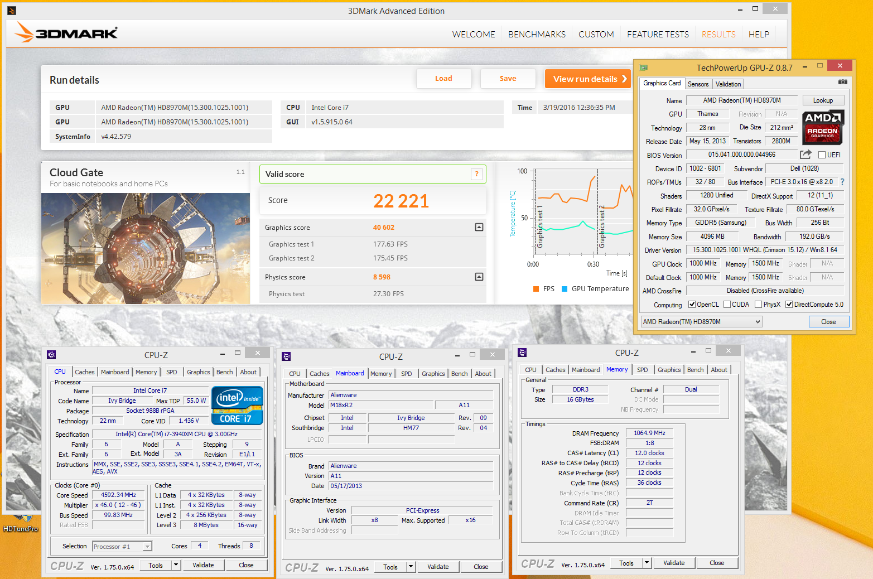Click Validate in CPU-Z CPU window
Viewport: 873px width, 579px height.
coord(203,565)
